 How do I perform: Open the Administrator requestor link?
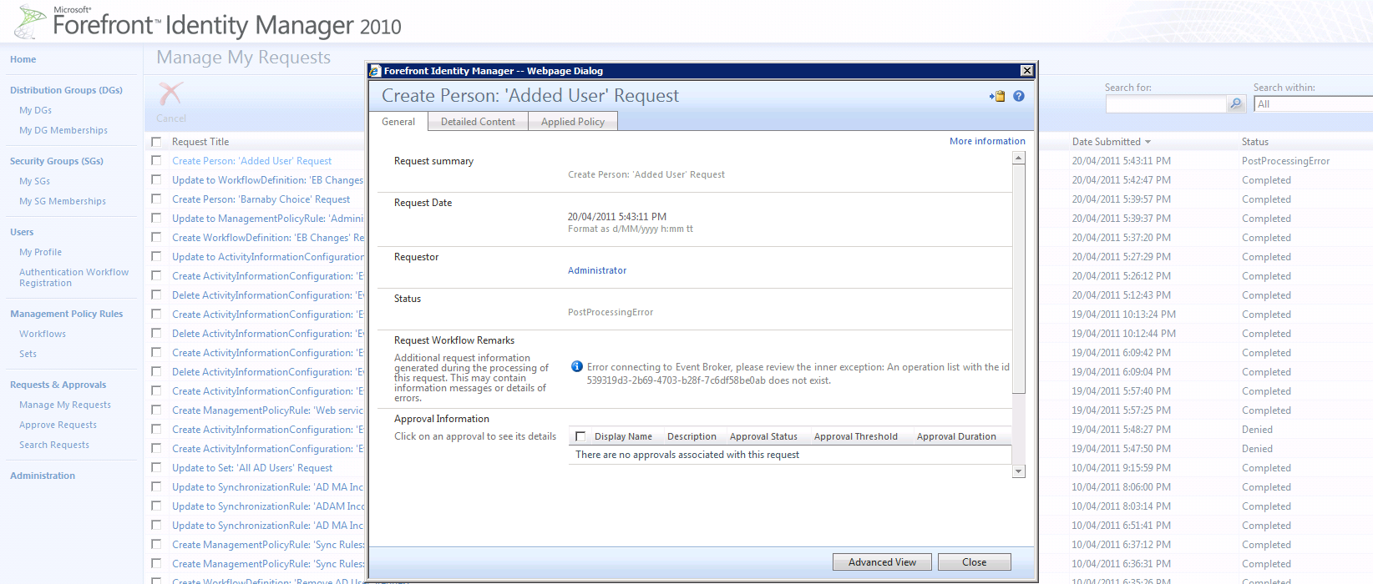tap(597, 270)
